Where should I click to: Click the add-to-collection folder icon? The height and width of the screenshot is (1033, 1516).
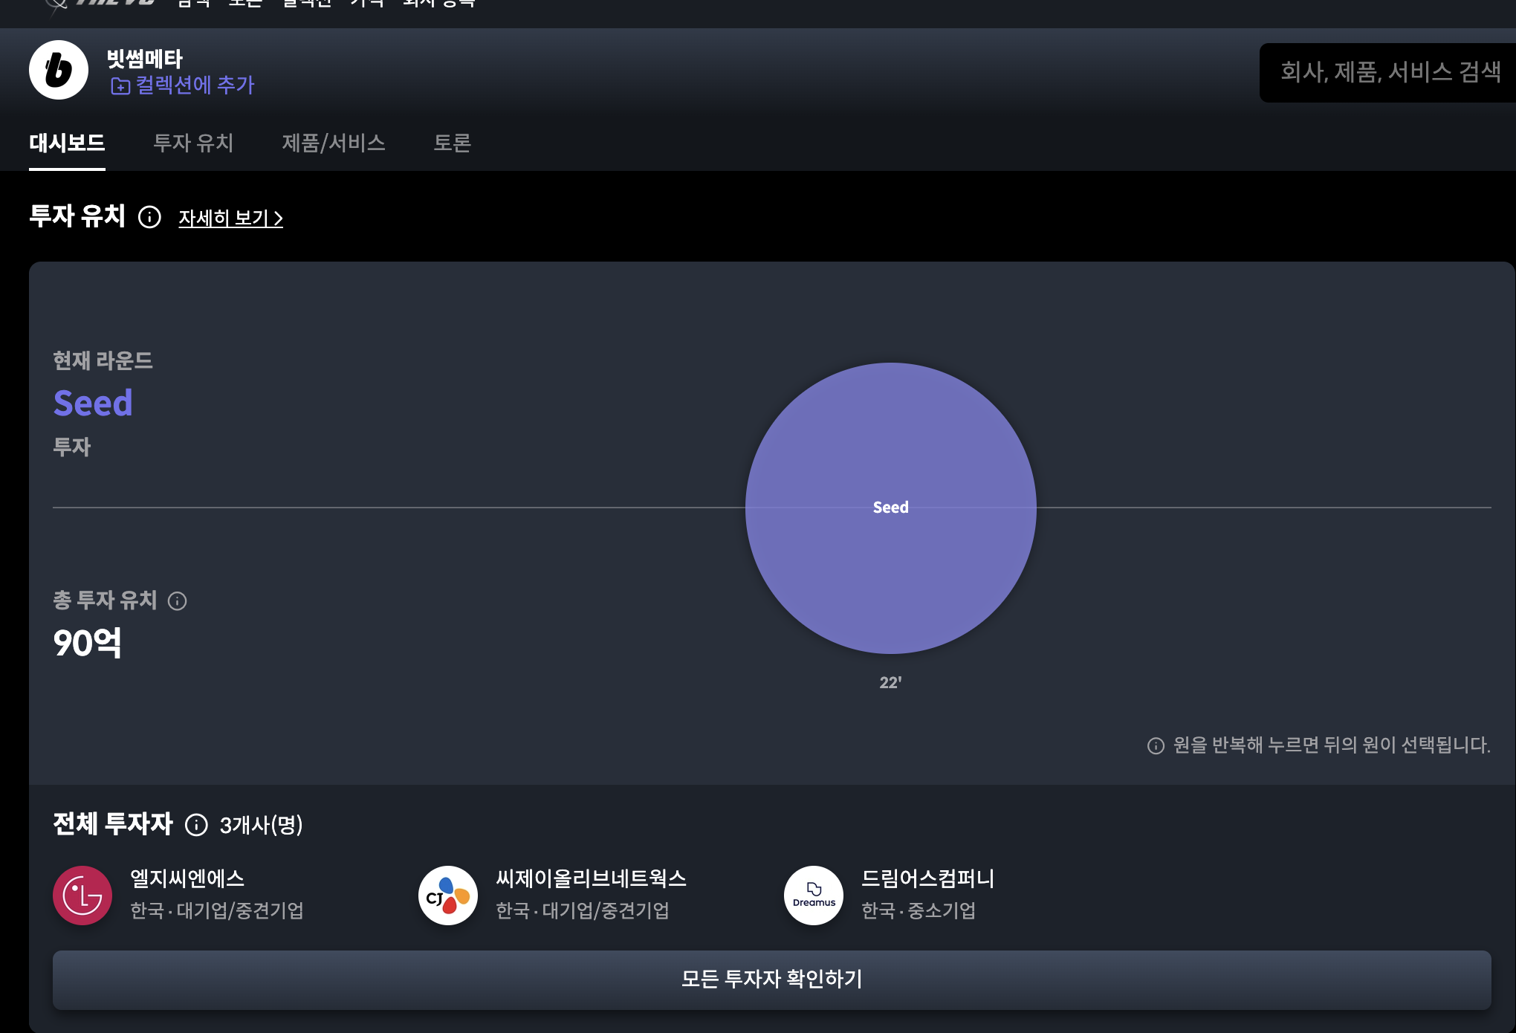point(120,86)
